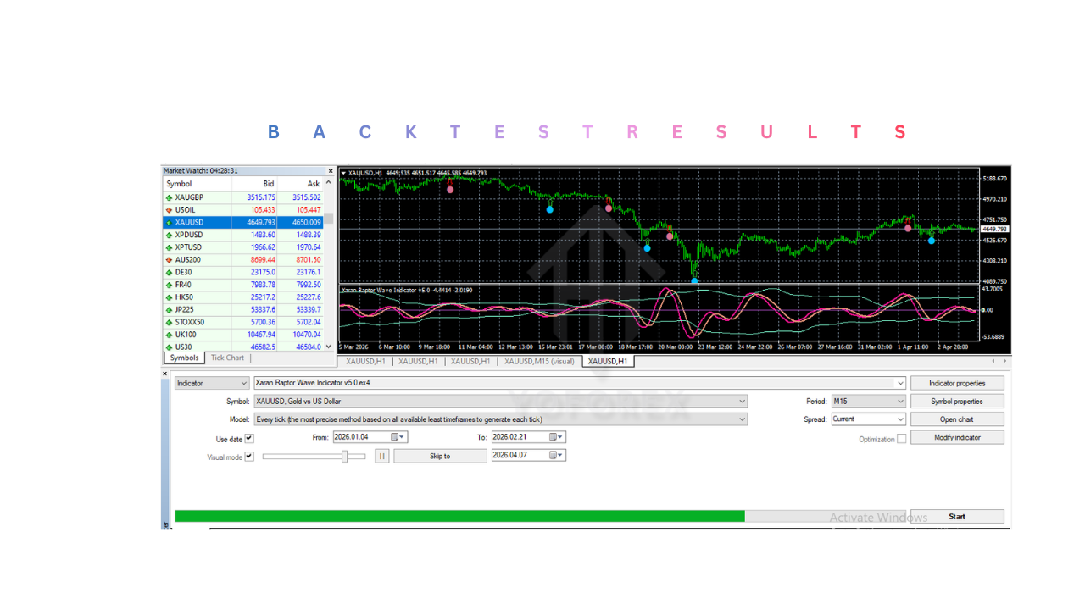Switch to the Tick Chart tab

tap(226, 358)
